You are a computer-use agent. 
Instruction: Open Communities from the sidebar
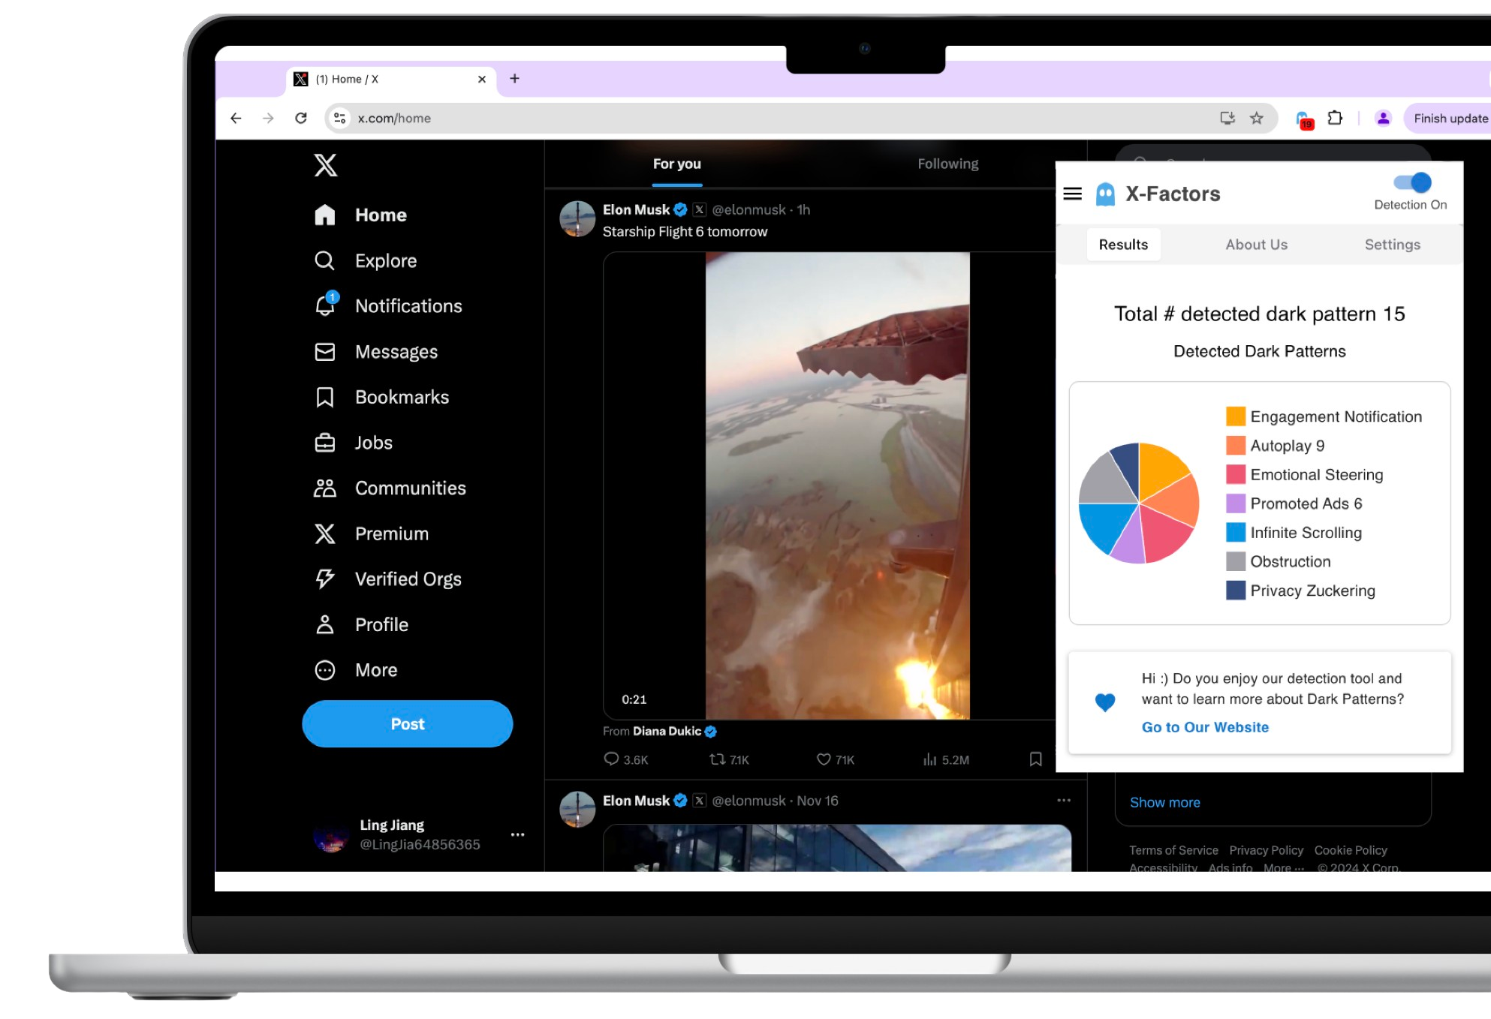[x=324, y=488]
